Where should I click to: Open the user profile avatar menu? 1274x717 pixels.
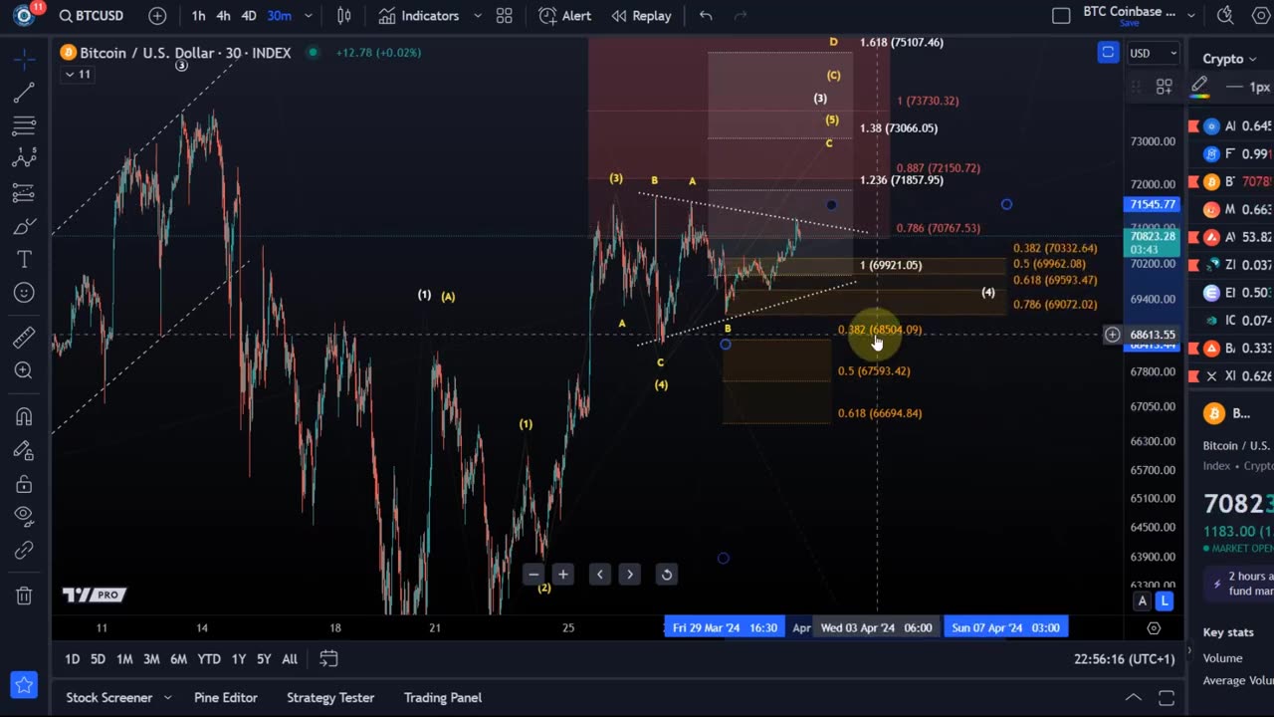24,16
